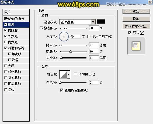Uncheck the 等高线 contour sub-option checkbox

pyautogui.click(x=9, y=54)
